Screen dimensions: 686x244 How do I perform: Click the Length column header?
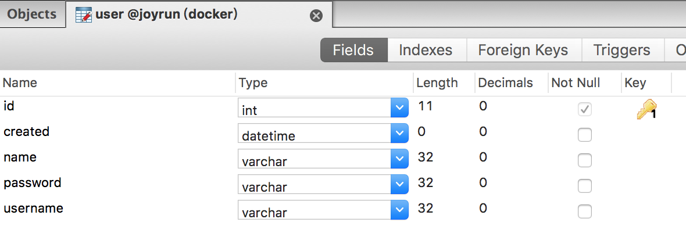click(x=437, y=83)
